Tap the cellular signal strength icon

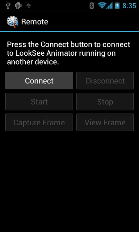coord(109,6)
